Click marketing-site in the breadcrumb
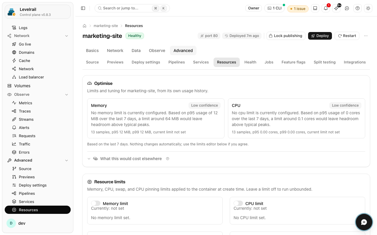This screenshot has height=235, width=377. pyautogui.click(x=106, y=26)
